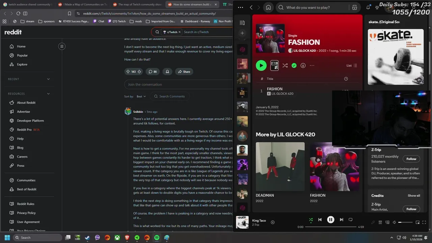The image size is (432, 243).
Task: Open Spotify three-dot main menu
Action: (x=240, y=7)
